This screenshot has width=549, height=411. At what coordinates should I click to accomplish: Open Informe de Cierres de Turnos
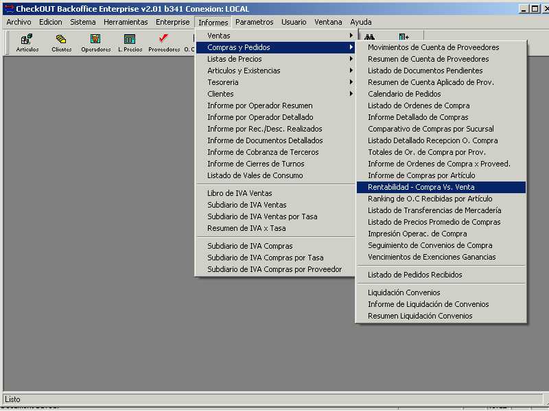click(275, 164)
